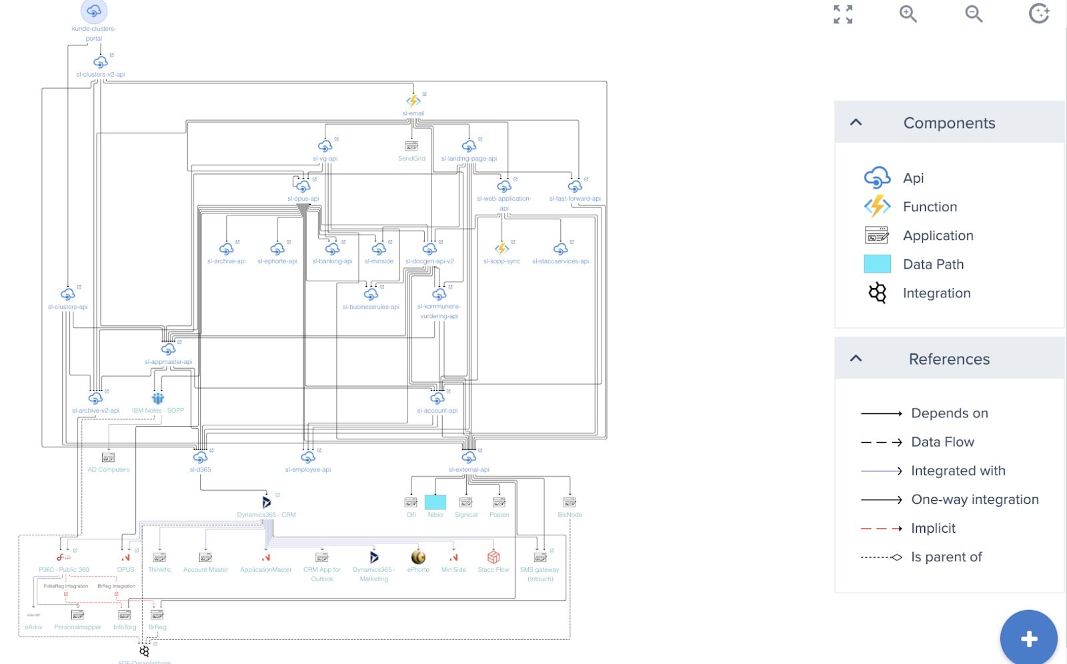Select the Api cloud icon in Components legend

tap(877, 177)
